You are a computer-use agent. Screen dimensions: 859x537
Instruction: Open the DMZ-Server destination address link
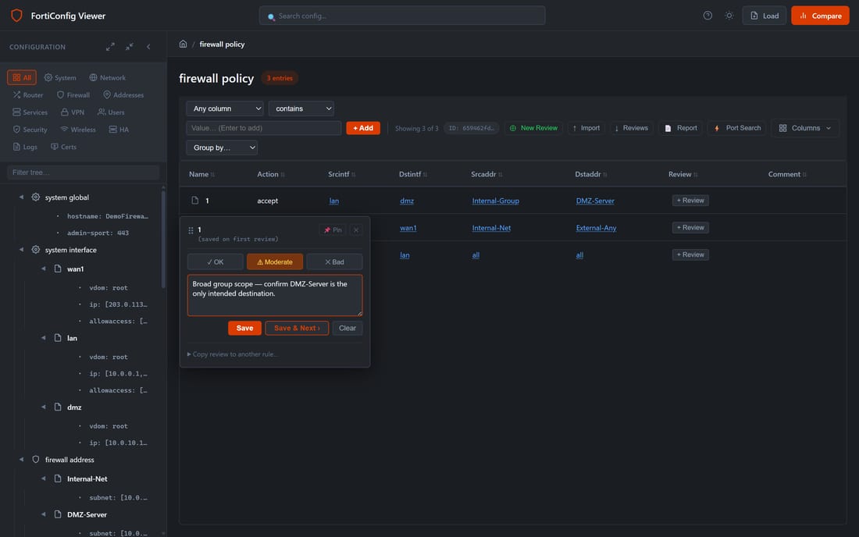tap(595, 201)
